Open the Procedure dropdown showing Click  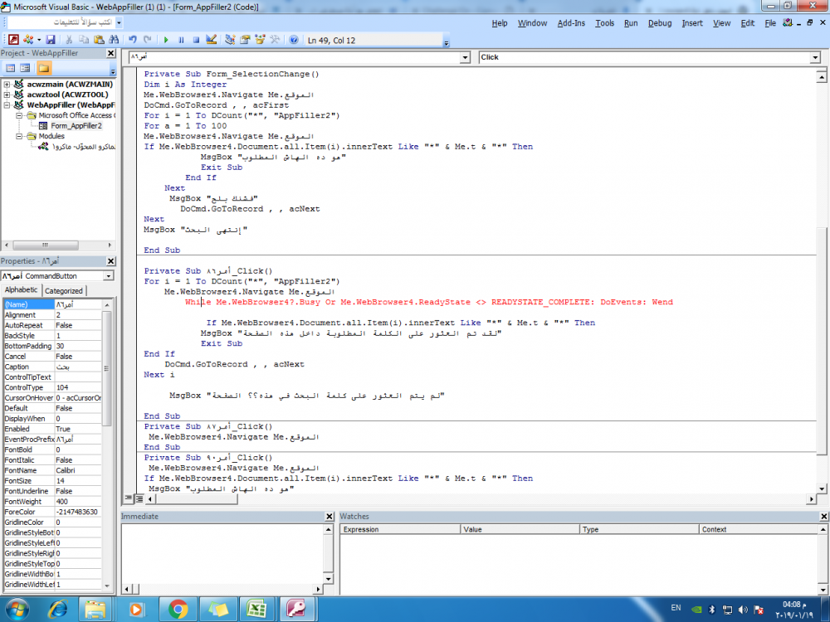coord(815,57)
